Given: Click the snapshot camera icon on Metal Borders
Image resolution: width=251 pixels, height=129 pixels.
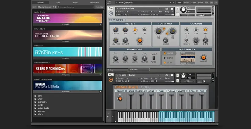Looking at the screenshot, I should (167, 9).
